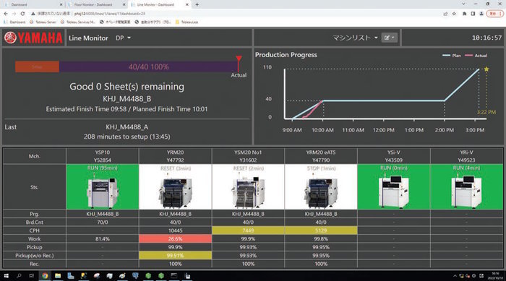Toggle the Actual series in the chart legend
The width and height of the screenshot is (506, 281).
click(476, 56)
